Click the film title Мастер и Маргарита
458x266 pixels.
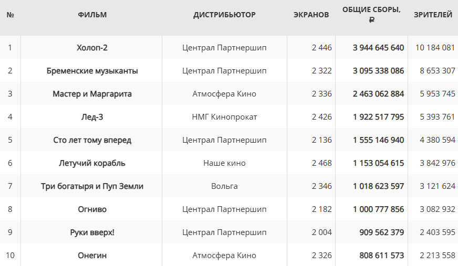pos(92,94)
